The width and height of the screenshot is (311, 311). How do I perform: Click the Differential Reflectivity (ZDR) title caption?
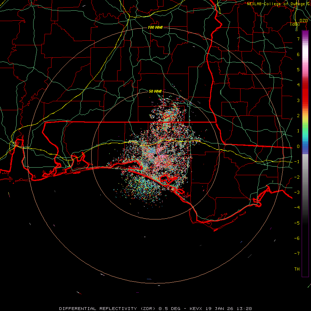[x=108, y=309]
